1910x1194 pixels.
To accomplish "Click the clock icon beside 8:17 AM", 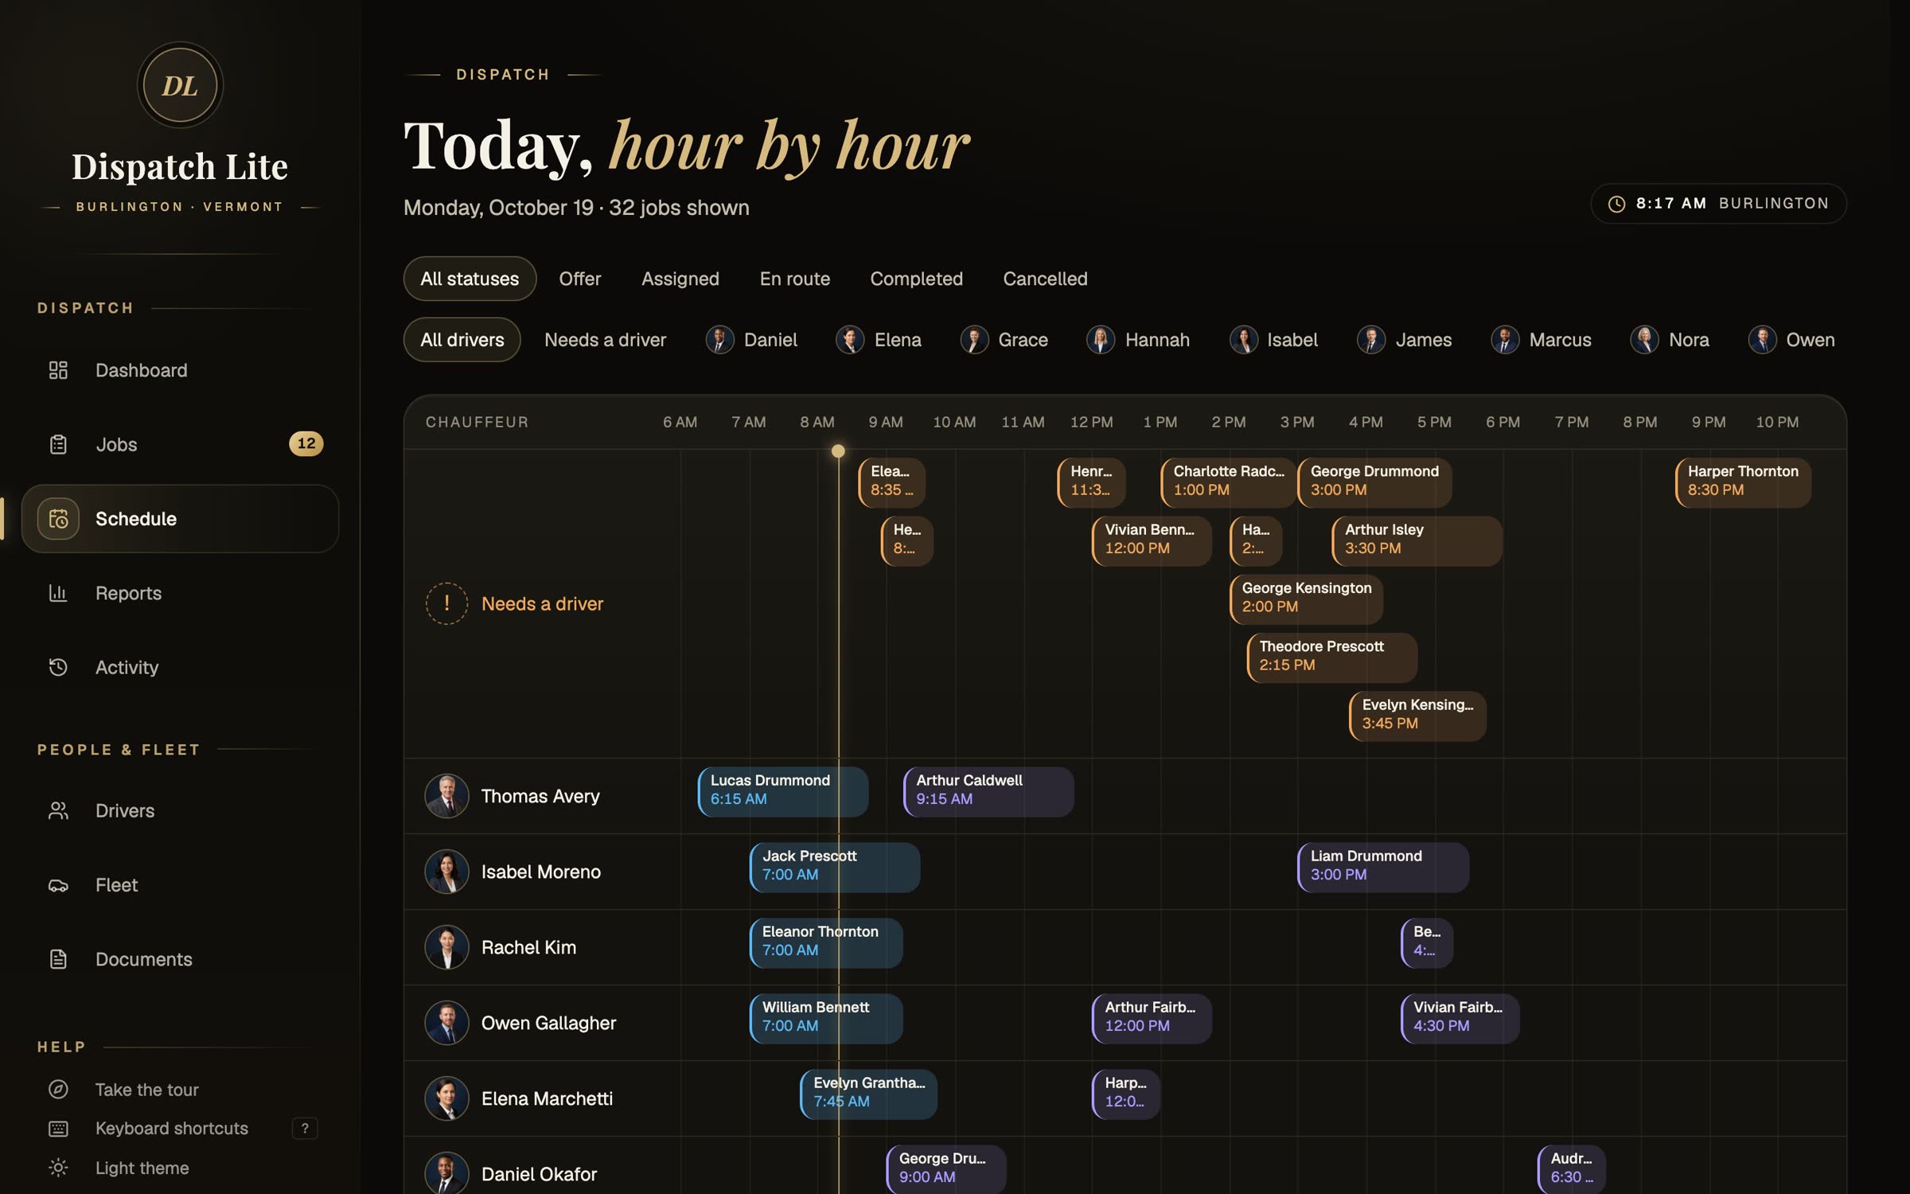I will coord(1616,204).
